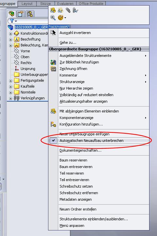Screen dimensions: 157x236
Task: Expand the Kaufteile folder
Action: click(10, 87)
